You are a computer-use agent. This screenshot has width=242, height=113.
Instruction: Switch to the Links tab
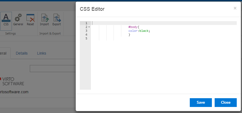pos(41,53)
